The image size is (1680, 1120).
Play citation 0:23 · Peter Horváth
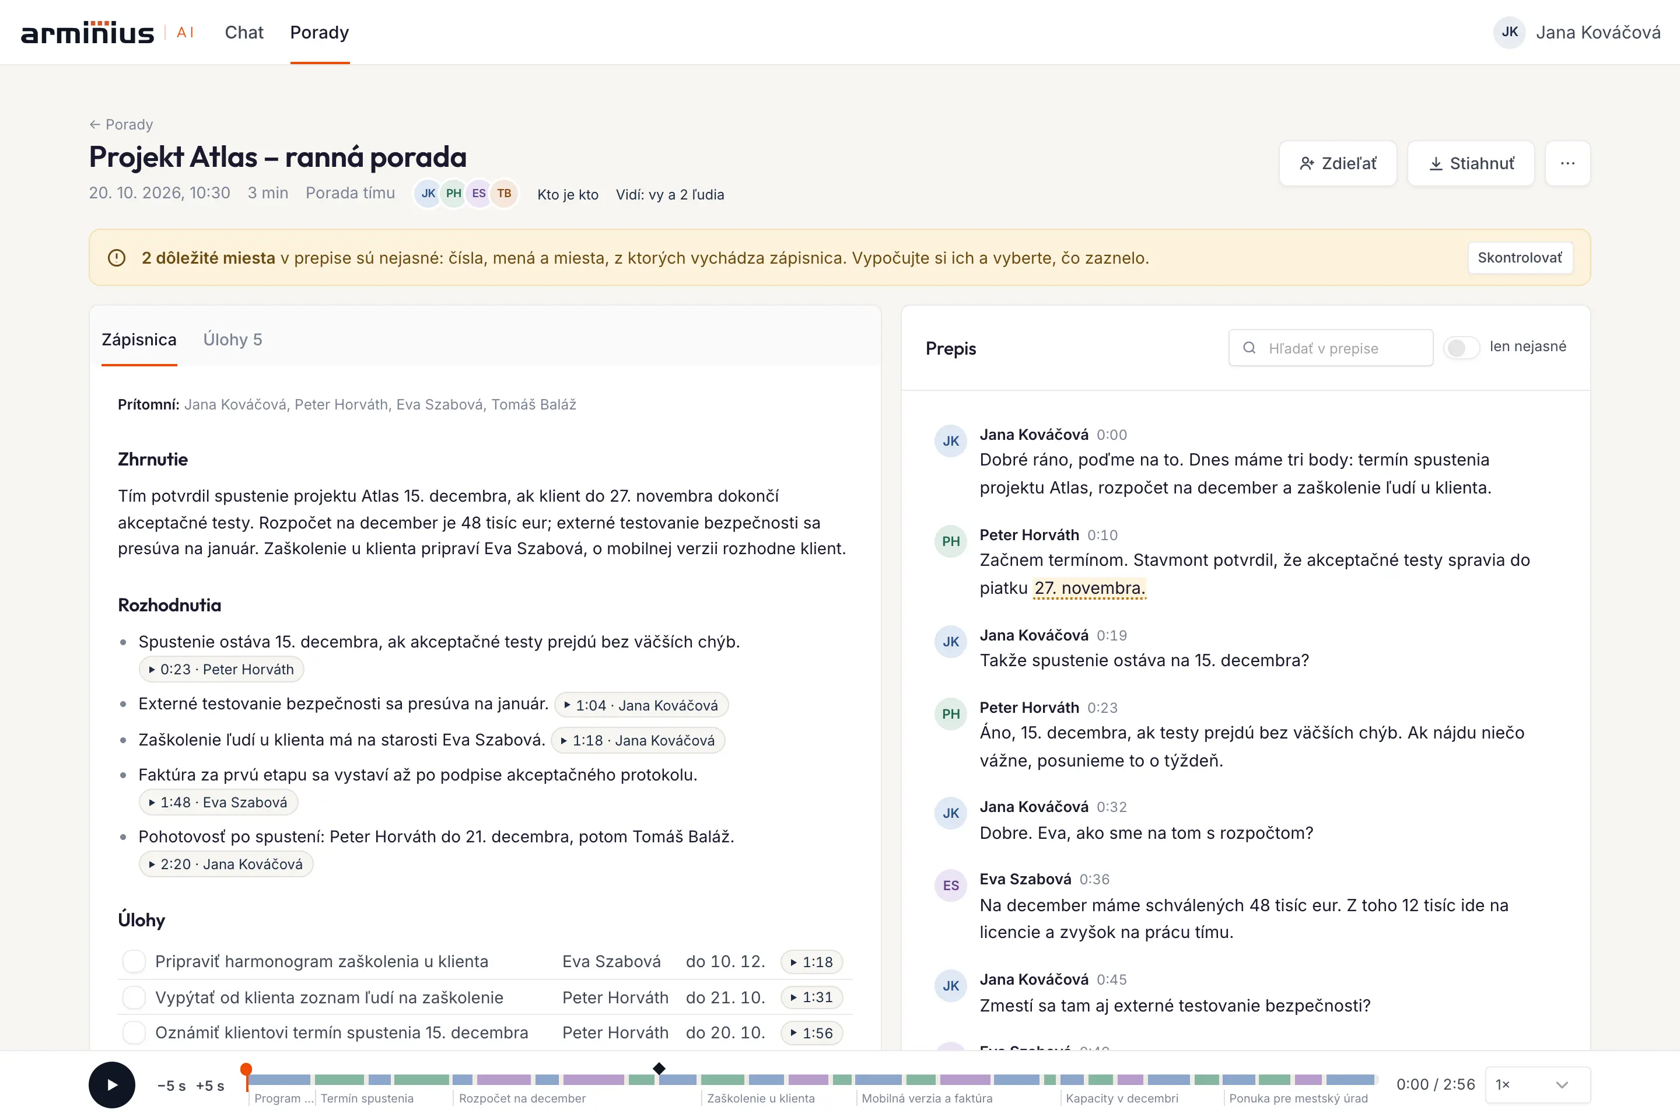coord(222,669)
